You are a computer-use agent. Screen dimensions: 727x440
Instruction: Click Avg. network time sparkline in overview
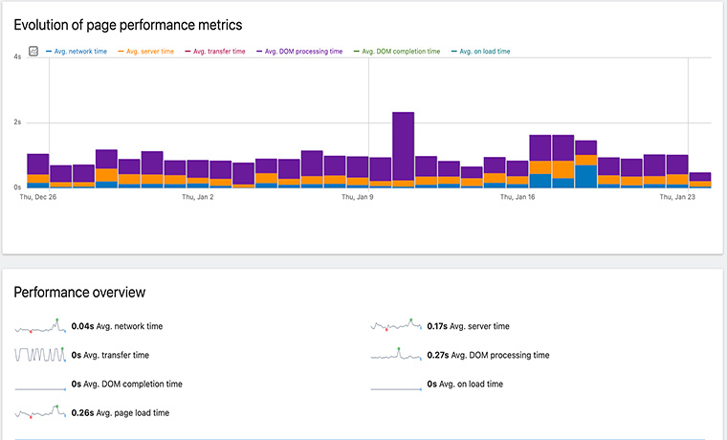coord(39,326)
